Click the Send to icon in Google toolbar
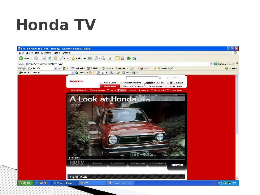 tap(142, 68)
